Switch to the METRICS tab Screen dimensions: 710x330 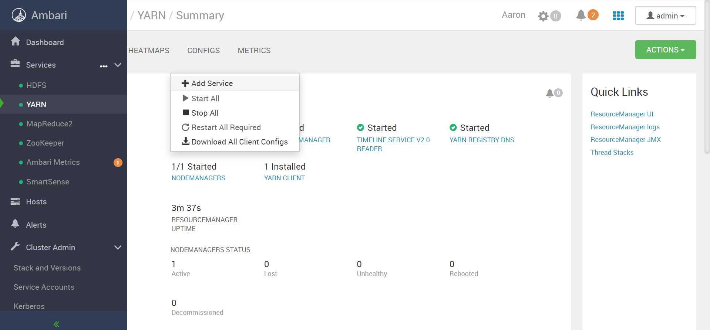pos(254,51)
